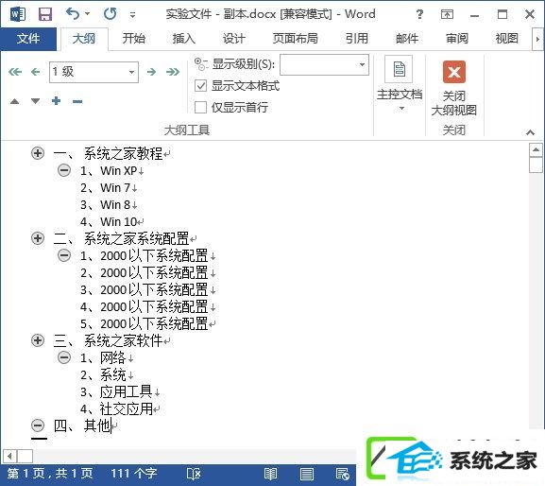Viewport: 545px width, 486px height.
Task: Switch to the 插入 ribbon tab
Action: tap(184, 38)
